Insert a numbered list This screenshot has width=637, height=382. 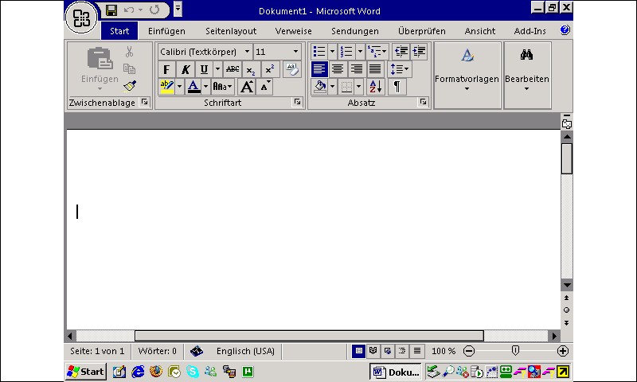pyautogui.click(x=346, y=52)
